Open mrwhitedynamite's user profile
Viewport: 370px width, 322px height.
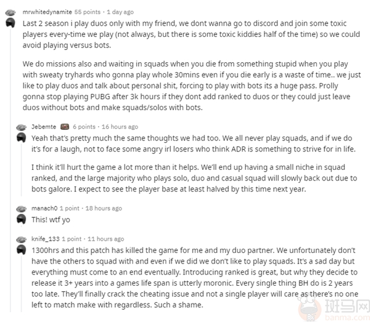point(46,12)
